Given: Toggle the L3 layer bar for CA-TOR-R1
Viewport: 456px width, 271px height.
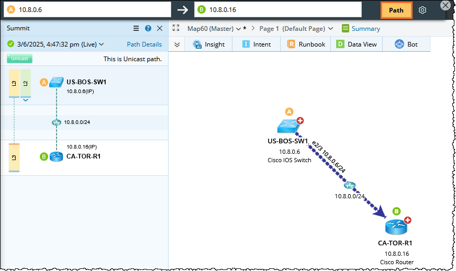Looking at the screenshot, I should click(14, 157).
